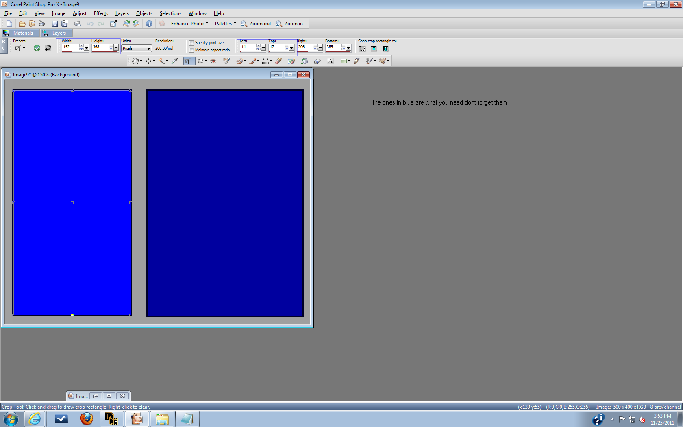Click Zoom in button
The height and width of the screenshot is (427, 683).
coord(289,24)
